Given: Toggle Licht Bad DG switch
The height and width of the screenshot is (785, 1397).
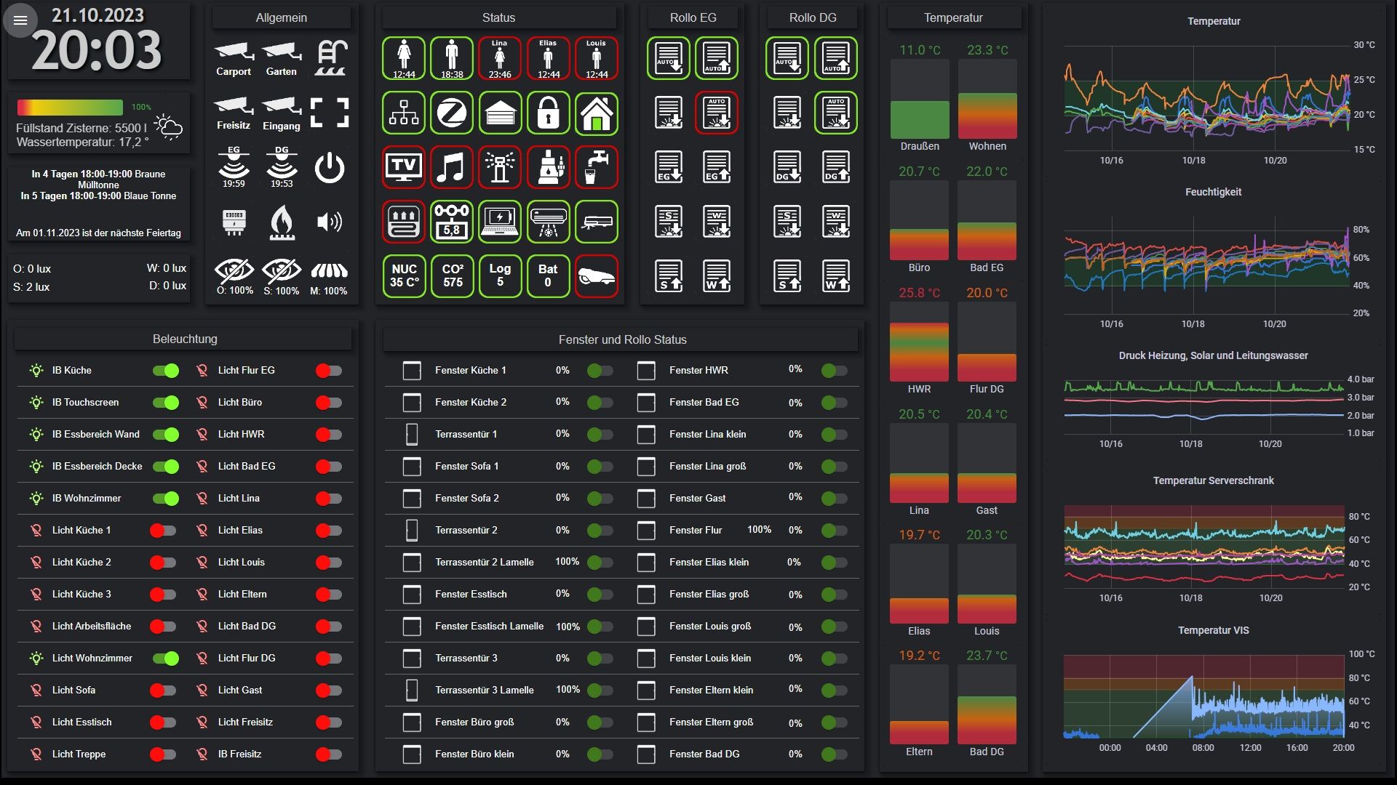Looking at the screenshot, I should point(329,627).
